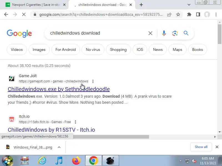Close the downloads bar
222x166 pixels.
point(217,147)
